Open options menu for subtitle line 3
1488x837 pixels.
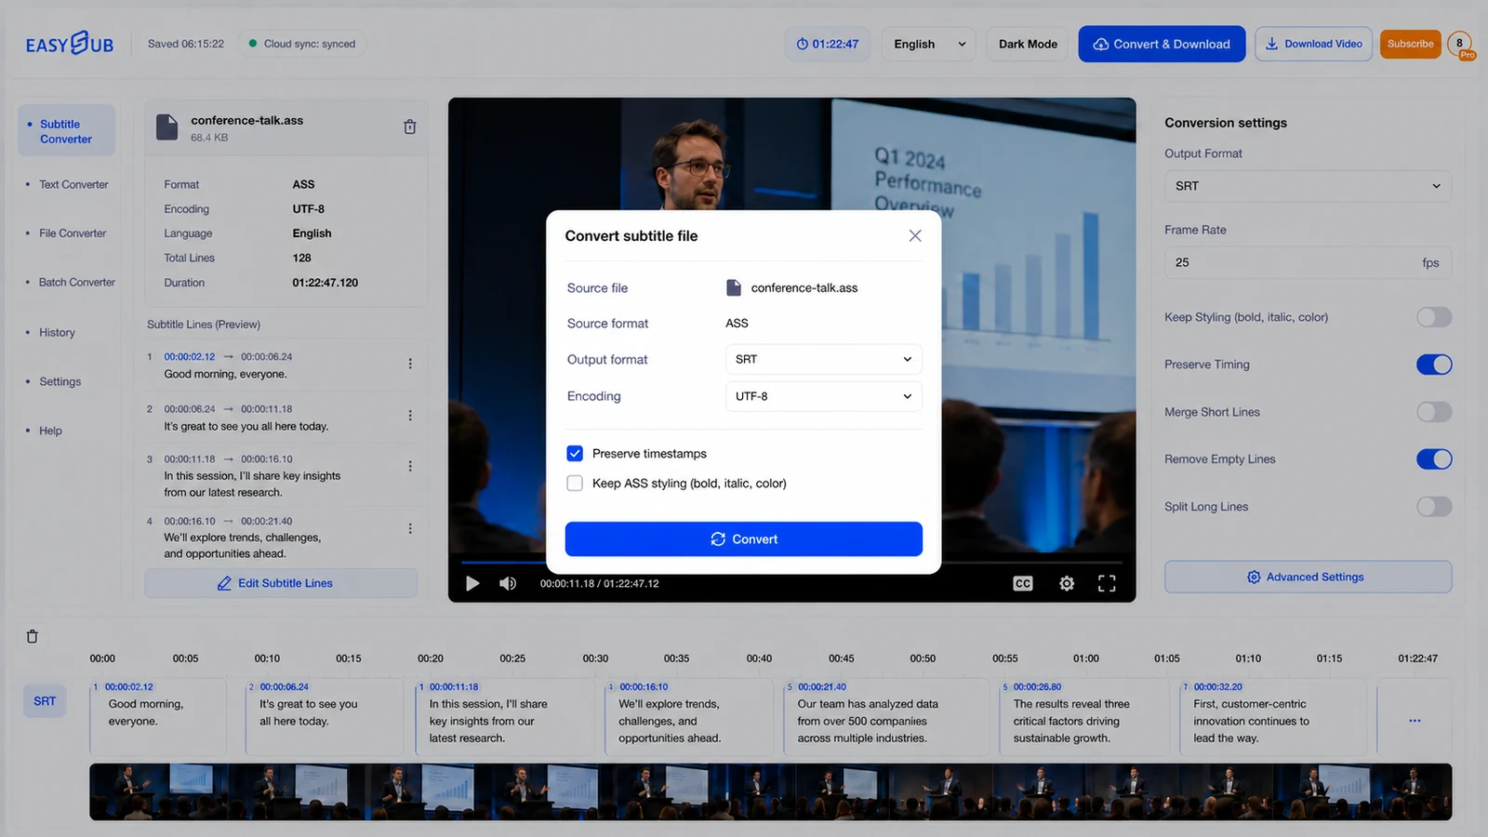point(410,466)
